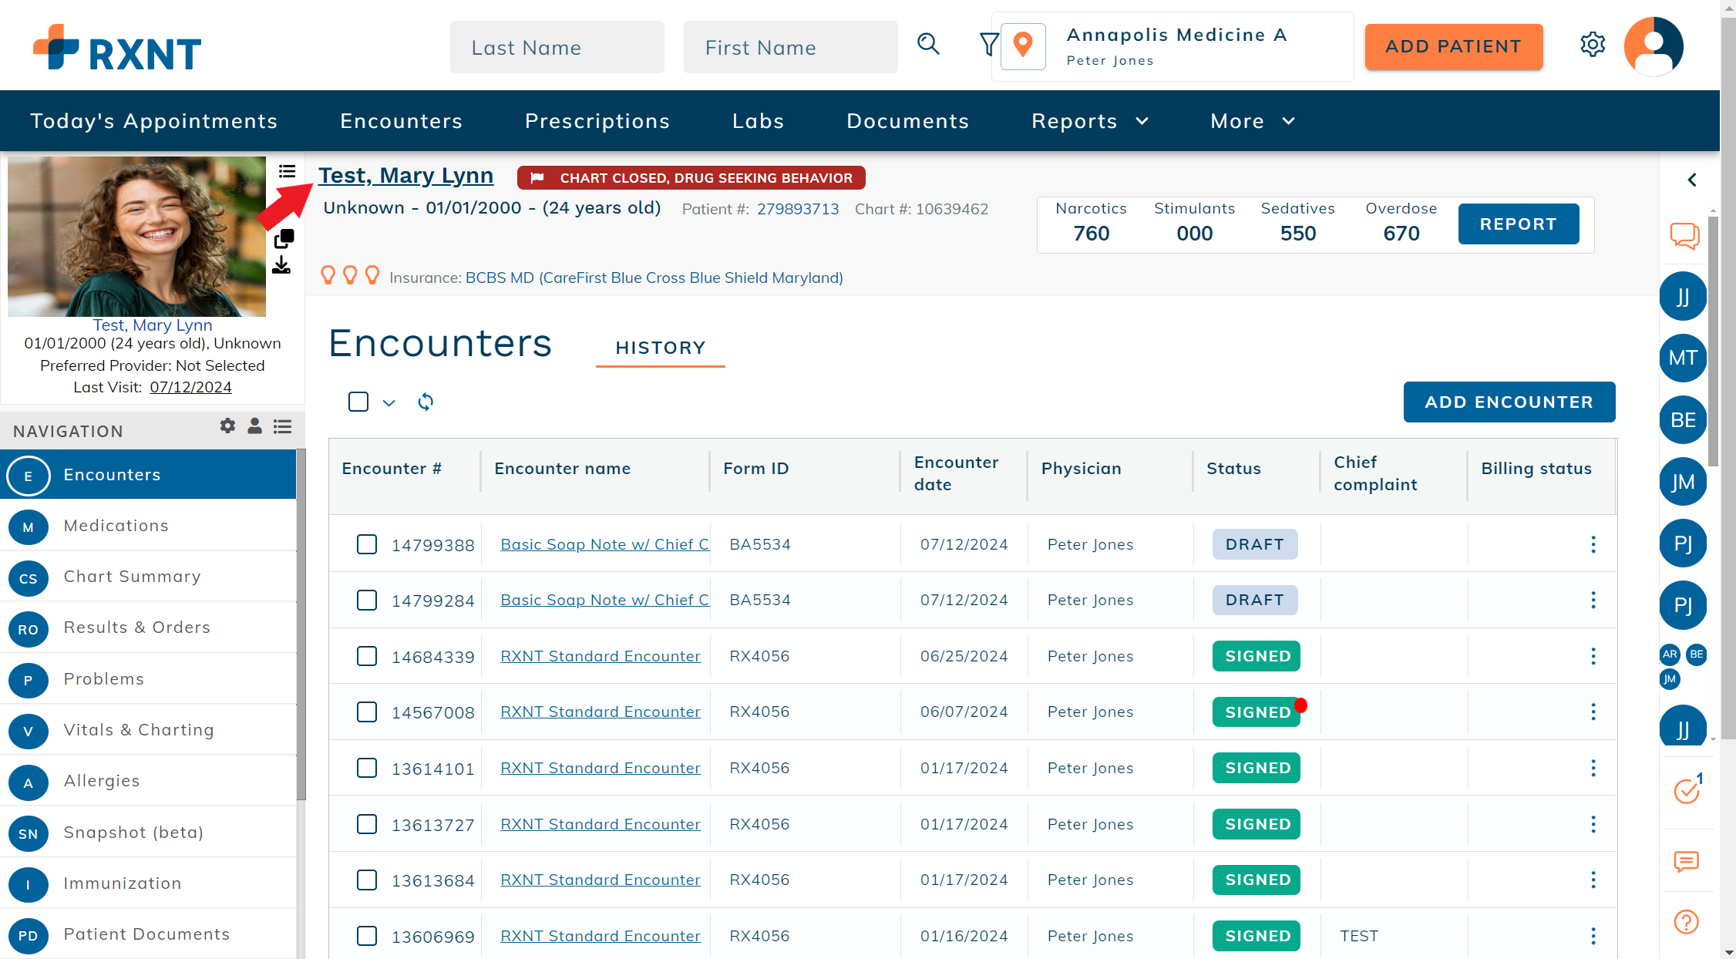Click download icon beside patient photo
Viewport: 1736px width, 959px height.
click(281, 266)
